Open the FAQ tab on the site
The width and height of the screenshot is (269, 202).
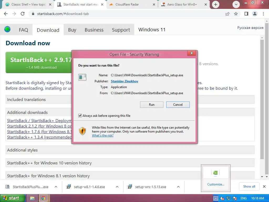23,30
